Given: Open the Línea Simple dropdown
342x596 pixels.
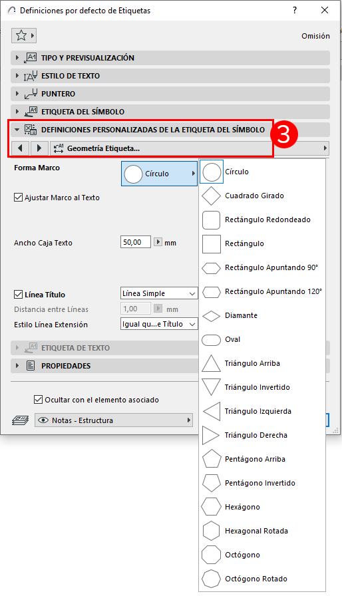Looking at the screenshot, I should 159,293.
